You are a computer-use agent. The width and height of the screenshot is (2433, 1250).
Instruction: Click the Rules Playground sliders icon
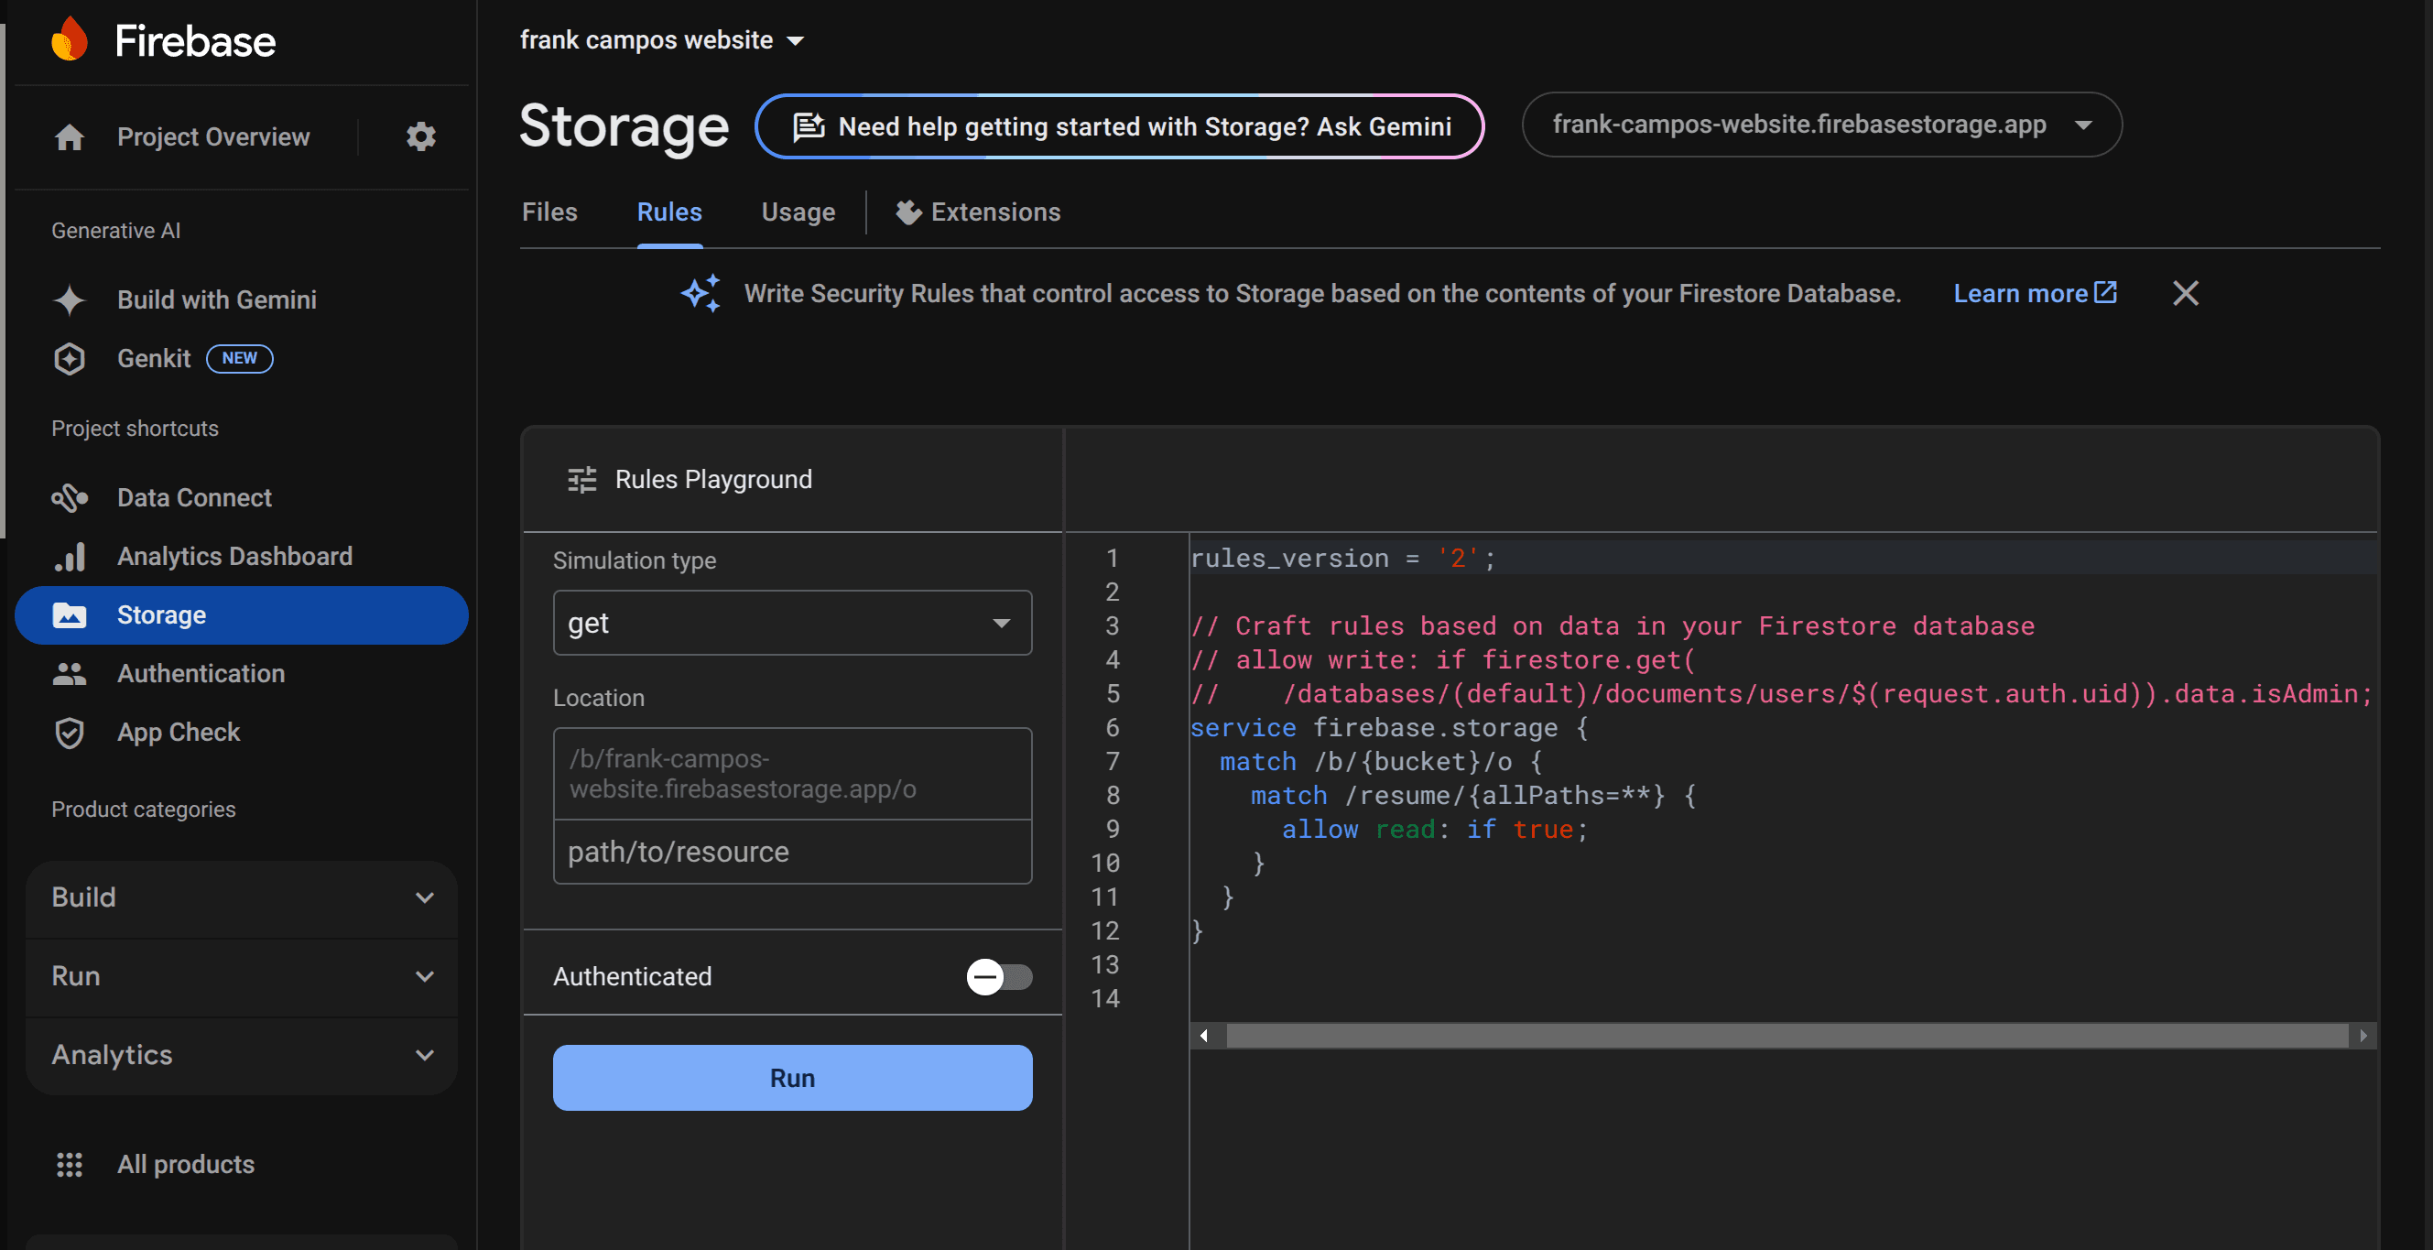tap(581, 480)
